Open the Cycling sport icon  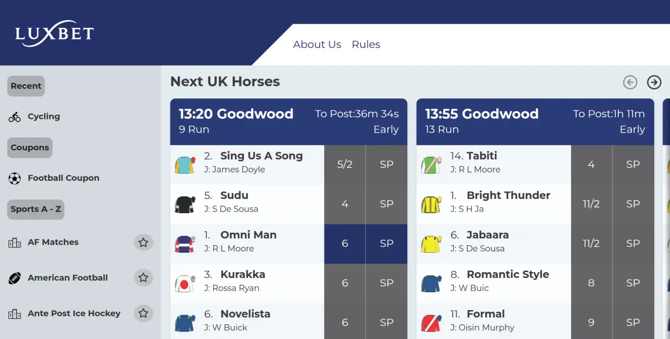pyautogui.click(x=15, y=117)
